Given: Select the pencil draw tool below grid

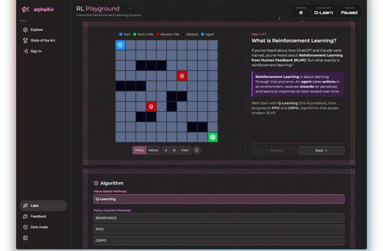Looking at the screenshot, I should coord(166,150).
